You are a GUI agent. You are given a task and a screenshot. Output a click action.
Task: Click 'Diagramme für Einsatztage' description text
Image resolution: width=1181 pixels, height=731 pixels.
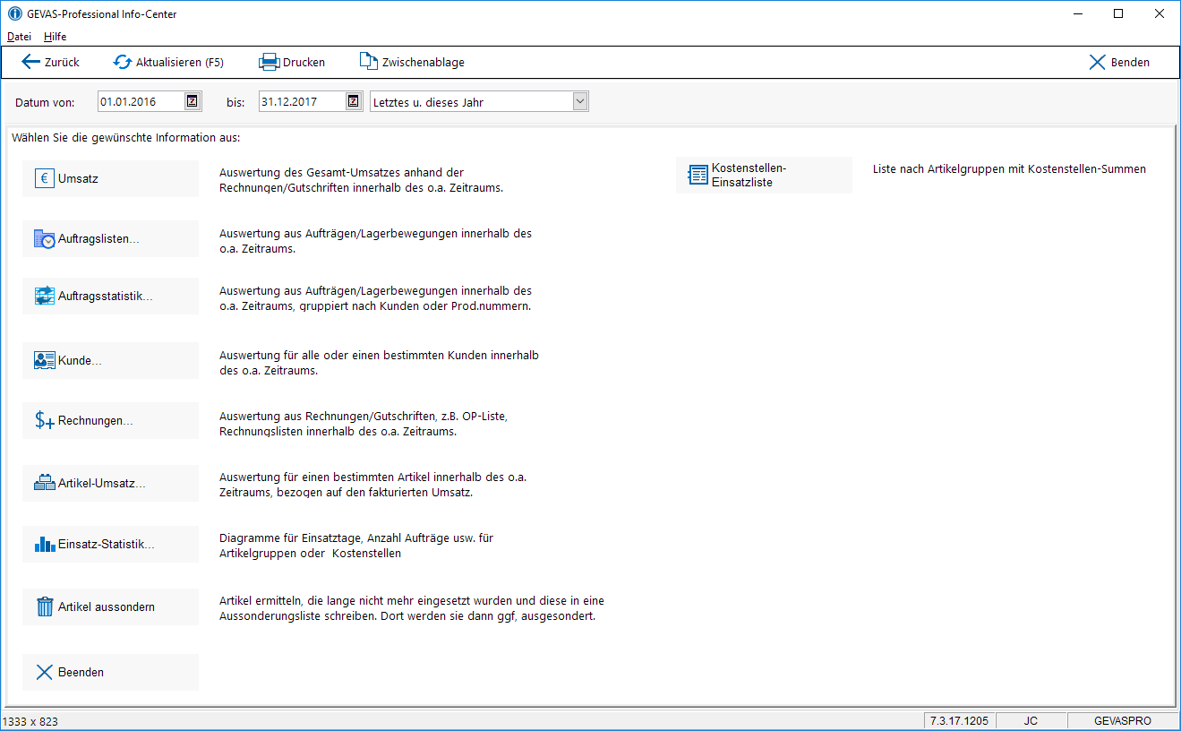[356, 546]
